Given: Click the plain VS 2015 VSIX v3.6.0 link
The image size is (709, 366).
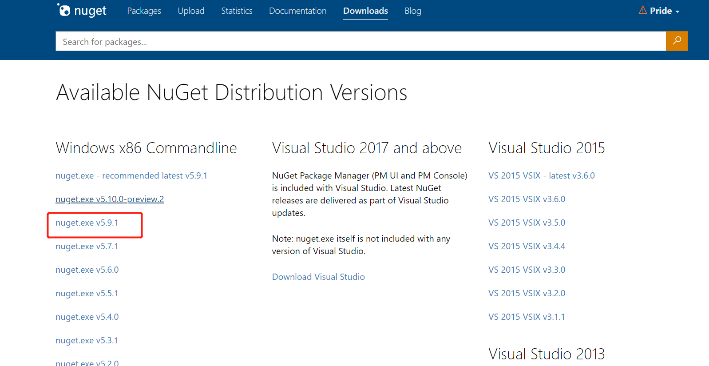Looking at the screenshot, I should coord(527,199).
